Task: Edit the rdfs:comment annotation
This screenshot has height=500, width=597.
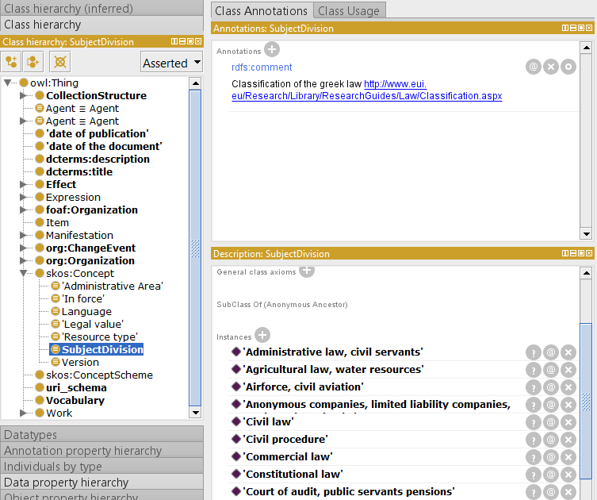Action: pos(568,67)
